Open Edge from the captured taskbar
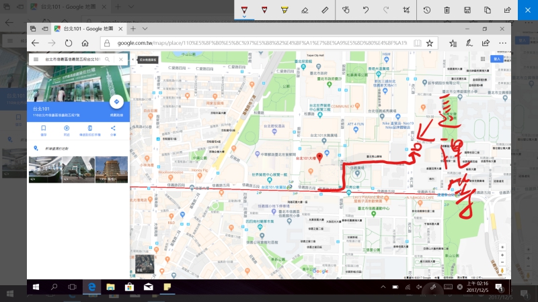Viewport: 538px width, 302px height. click(x=91, y=287)
